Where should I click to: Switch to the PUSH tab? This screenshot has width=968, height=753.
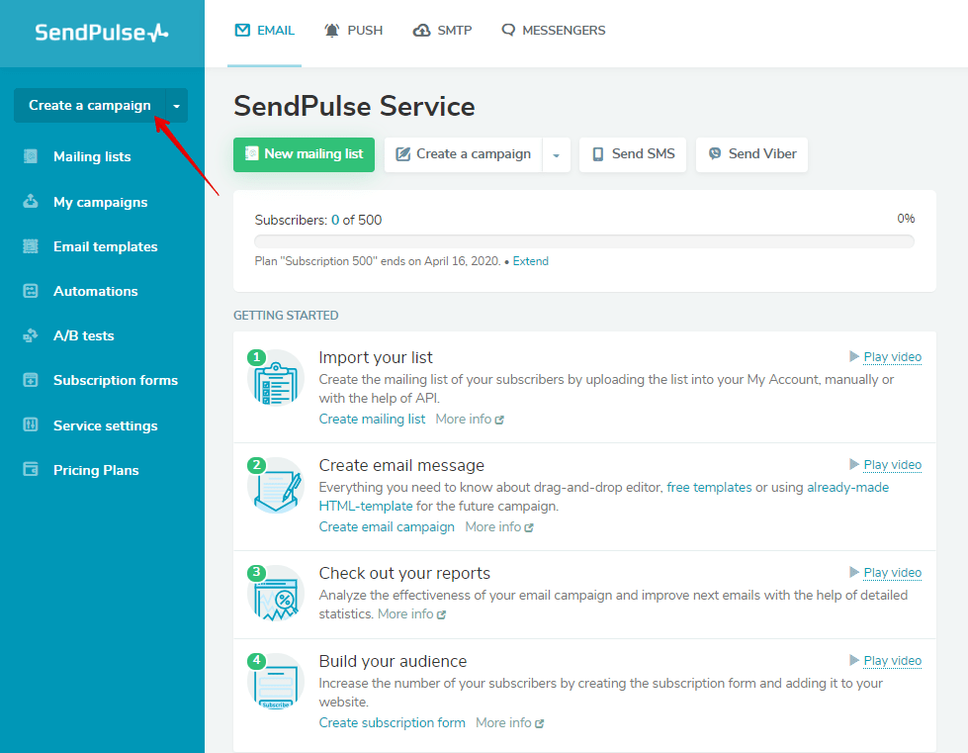[353, 30]
